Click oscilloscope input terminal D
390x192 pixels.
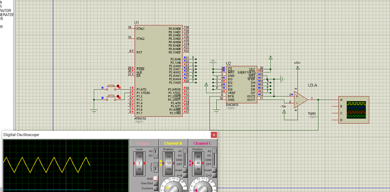[x=335, y=120]
